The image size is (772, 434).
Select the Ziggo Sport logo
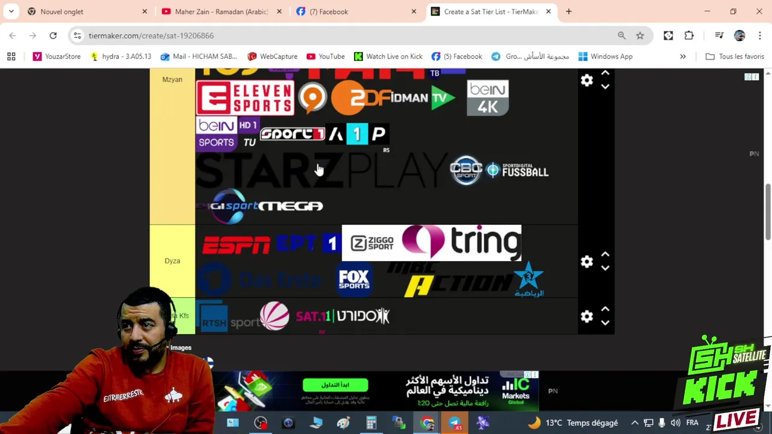click(372, 243)
